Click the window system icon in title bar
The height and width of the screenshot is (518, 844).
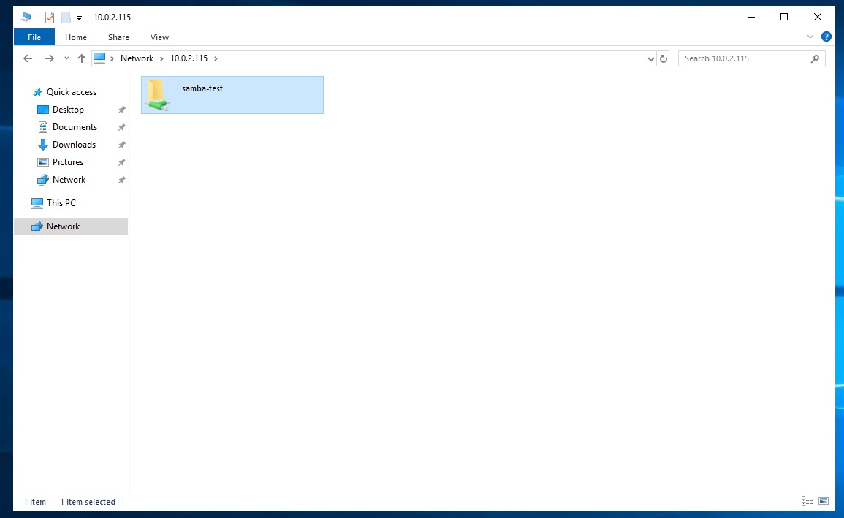26,18
